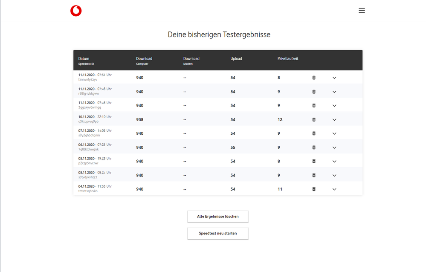Select Speedtest-ID '3ggqkyv6wmgq'

(90, 107)
